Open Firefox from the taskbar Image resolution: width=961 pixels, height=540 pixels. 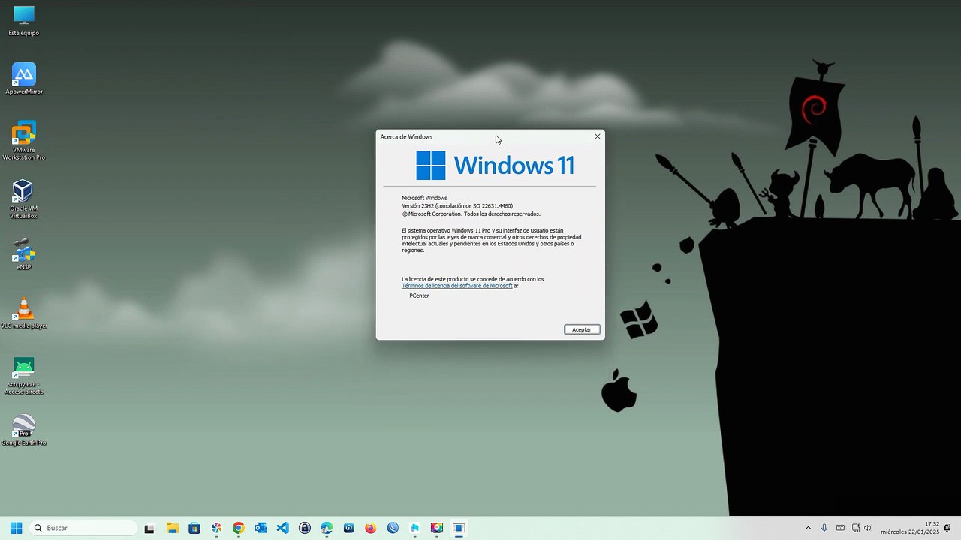(x=370, y=528)
